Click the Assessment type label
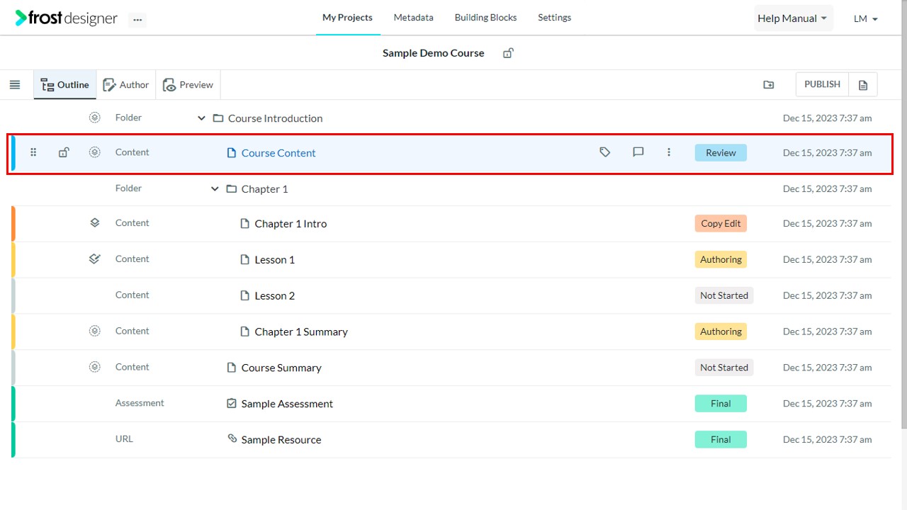 click(x=140, y=403)
